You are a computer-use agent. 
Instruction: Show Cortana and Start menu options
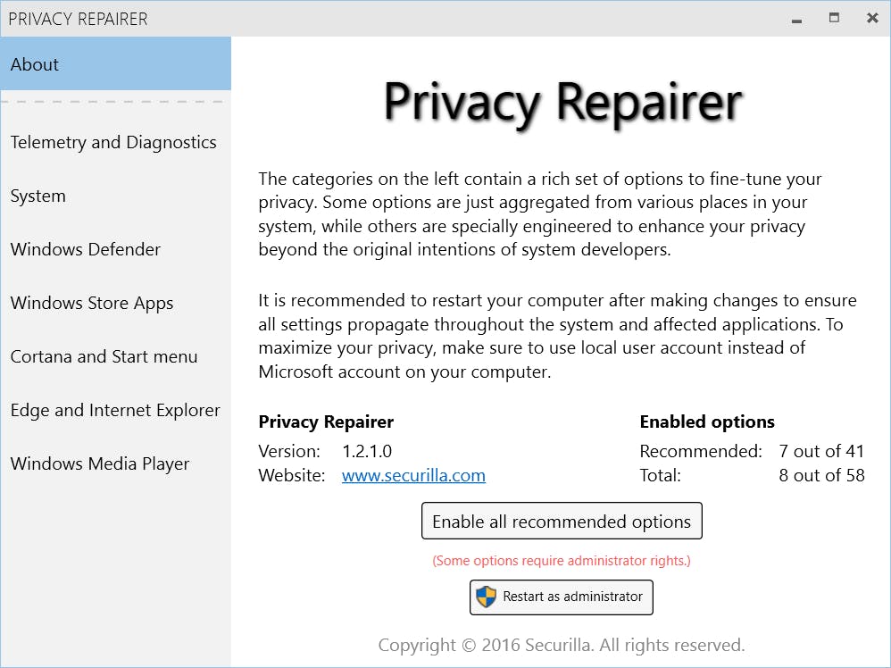point(104,356)
